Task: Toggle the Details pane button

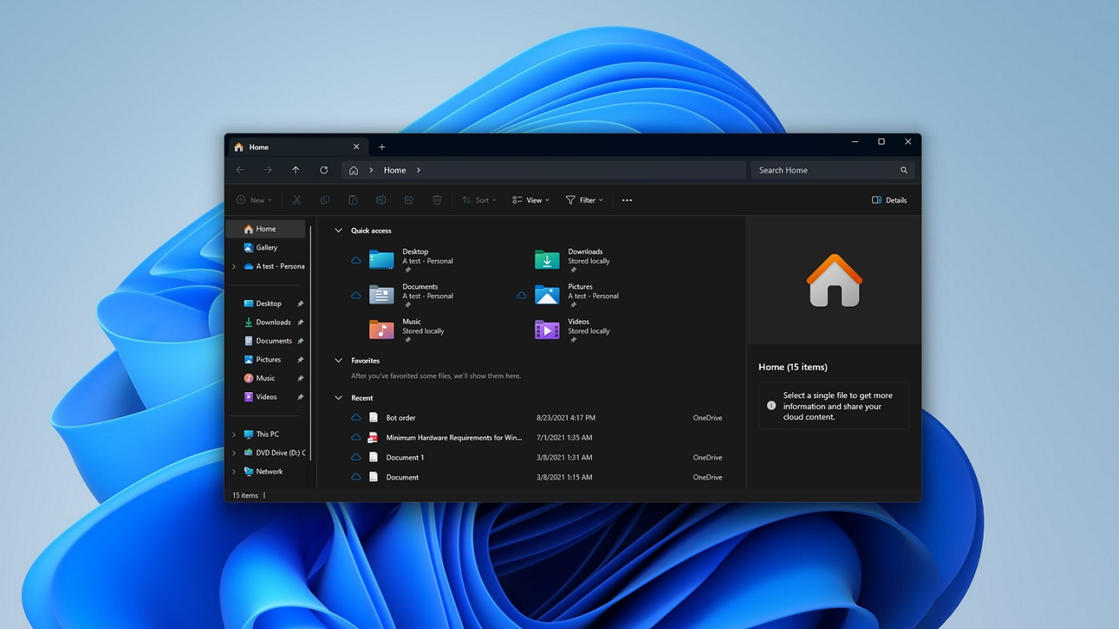Action: pos(889,200)
